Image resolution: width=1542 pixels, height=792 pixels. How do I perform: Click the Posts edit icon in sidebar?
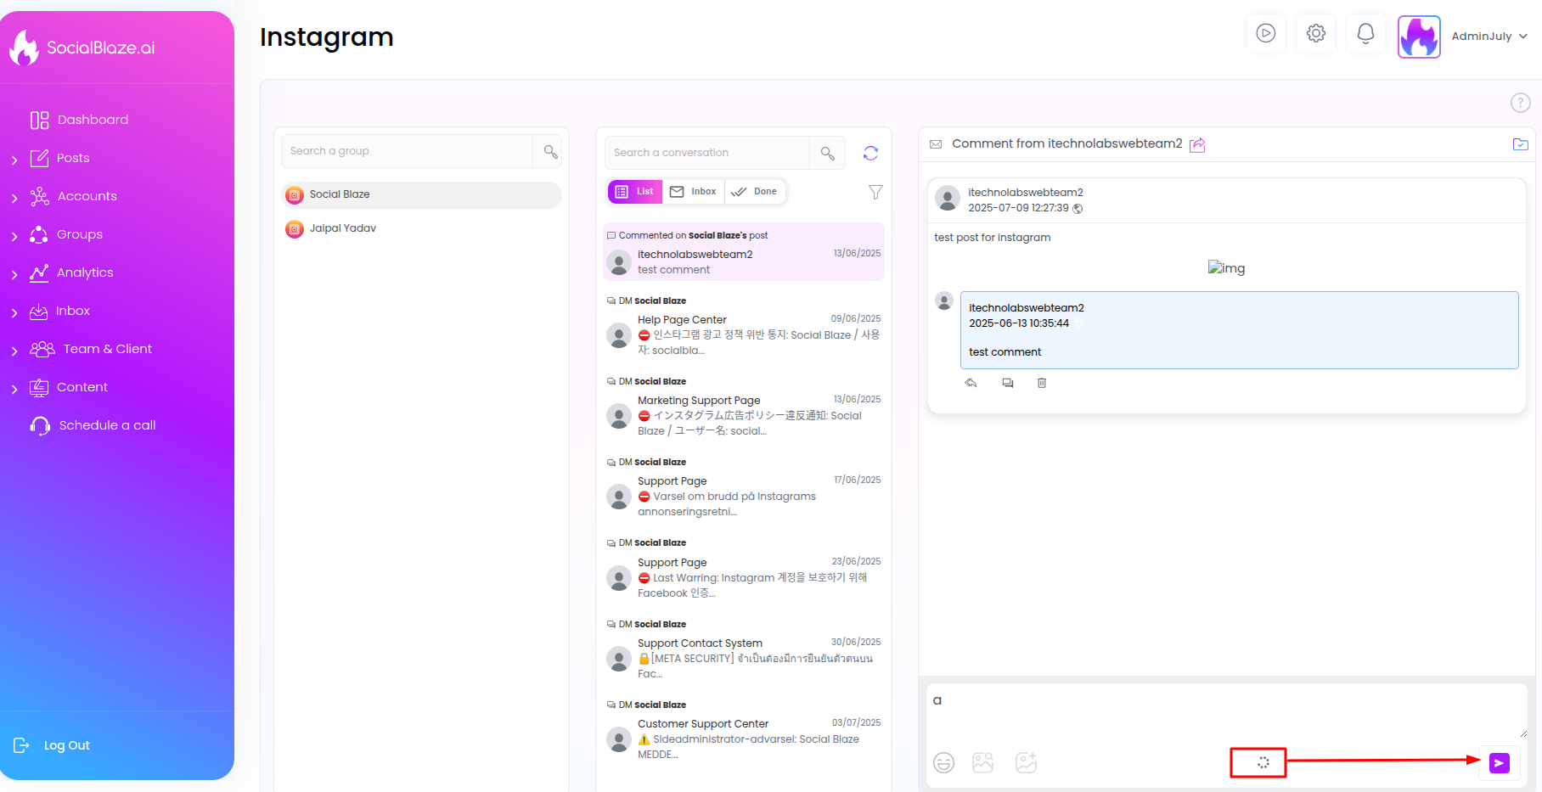39,158
